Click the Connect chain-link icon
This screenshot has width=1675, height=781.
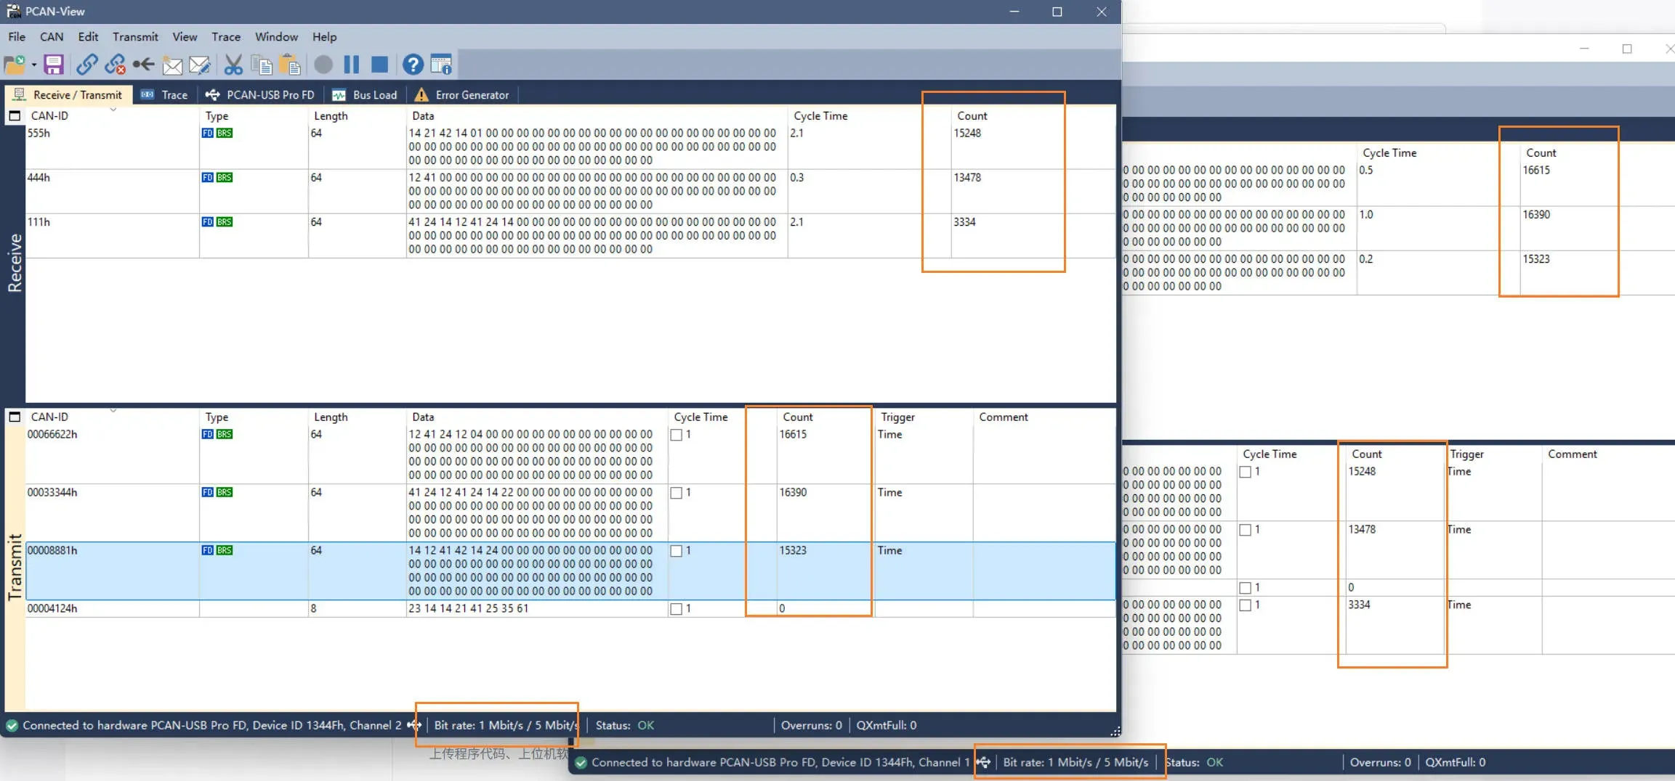86,65
